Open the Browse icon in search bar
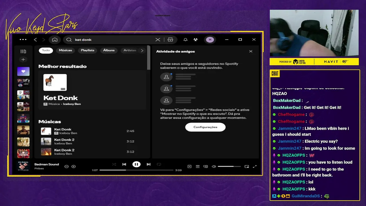The height and width of the screenshot is (206, 366). click(170, 40)
